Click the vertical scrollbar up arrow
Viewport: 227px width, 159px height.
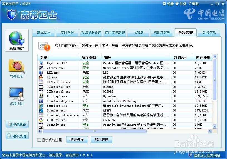pyautogui.click(x=215, y=57)
